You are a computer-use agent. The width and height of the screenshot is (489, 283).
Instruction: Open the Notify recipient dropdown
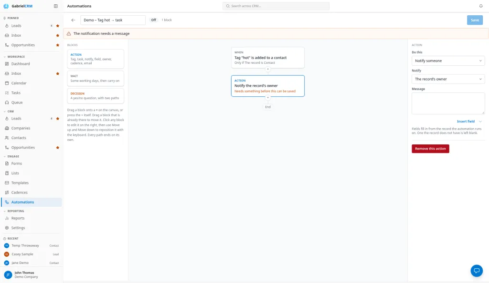pos(448,79)
